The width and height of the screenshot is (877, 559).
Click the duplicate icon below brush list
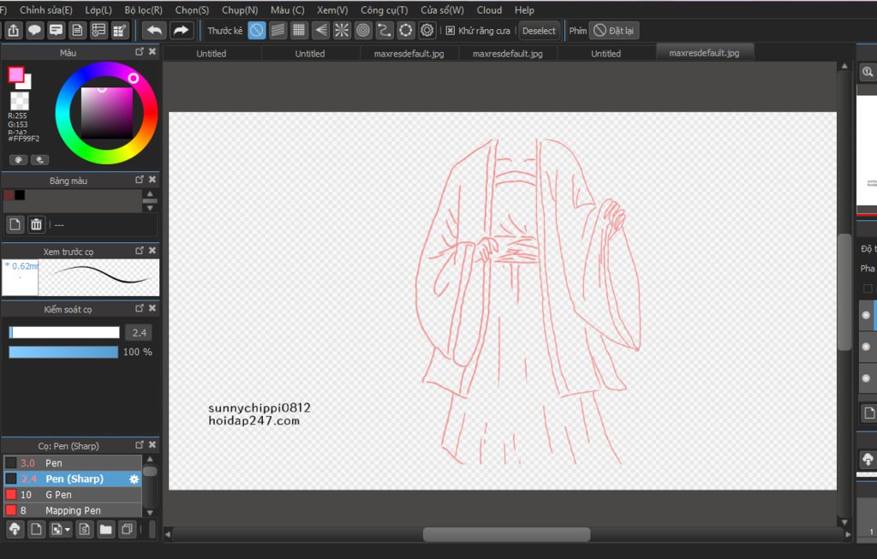127,529
